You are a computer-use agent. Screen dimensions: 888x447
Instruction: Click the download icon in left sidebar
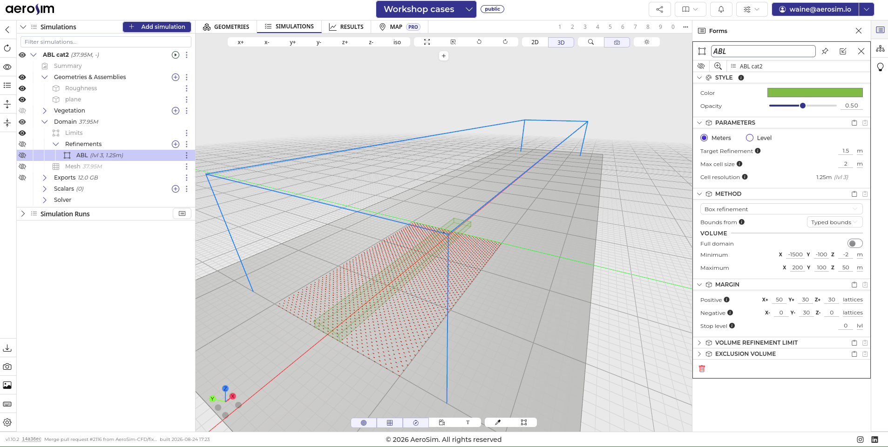7,348
